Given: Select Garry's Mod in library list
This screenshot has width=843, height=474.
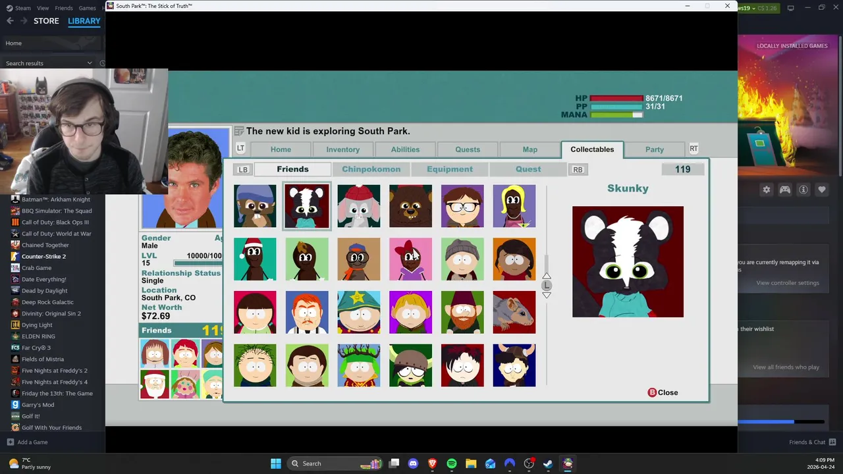Looking at the screenshot, I should click(38, 405).
